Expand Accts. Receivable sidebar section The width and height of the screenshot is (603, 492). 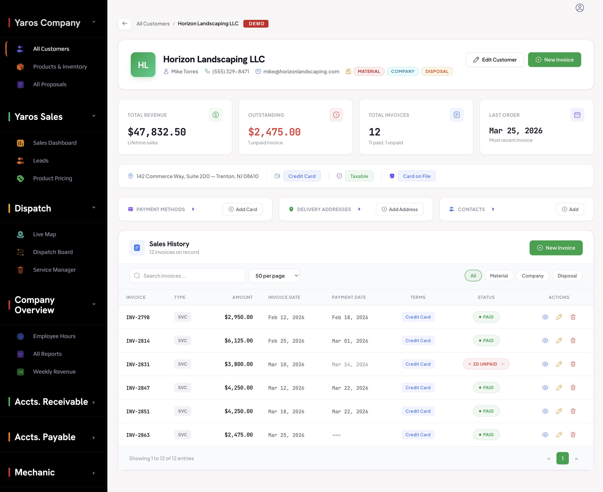52,402
